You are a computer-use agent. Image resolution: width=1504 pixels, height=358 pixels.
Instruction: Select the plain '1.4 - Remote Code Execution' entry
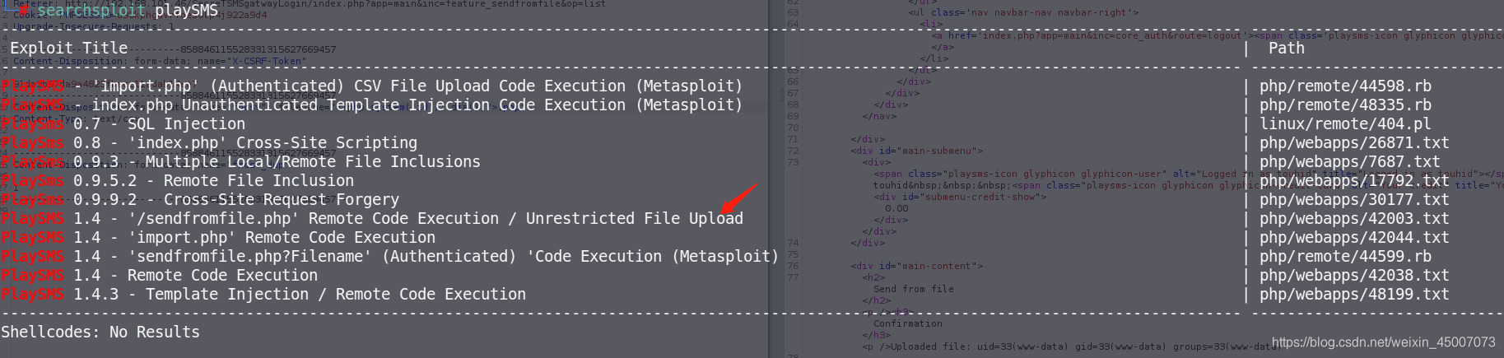(160, 275)
